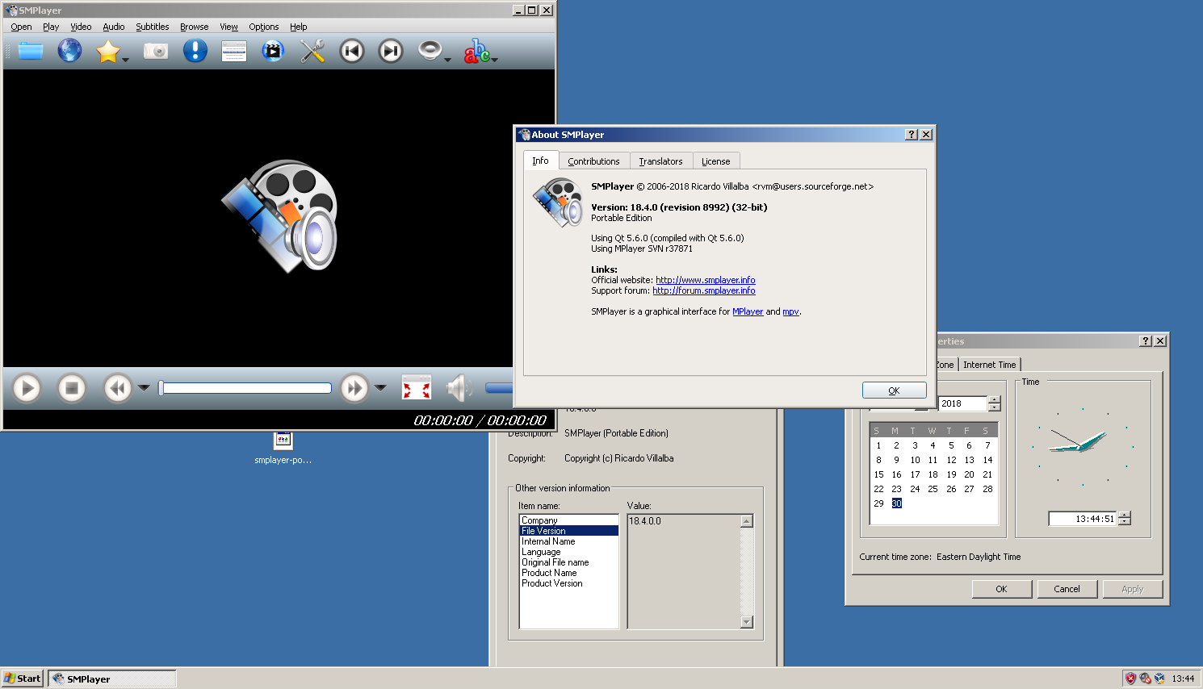The width and height of the screenshot is (1203, 689).
Task: Open file with the blue folder toolbar icon
Action: [x=31, y=51]
